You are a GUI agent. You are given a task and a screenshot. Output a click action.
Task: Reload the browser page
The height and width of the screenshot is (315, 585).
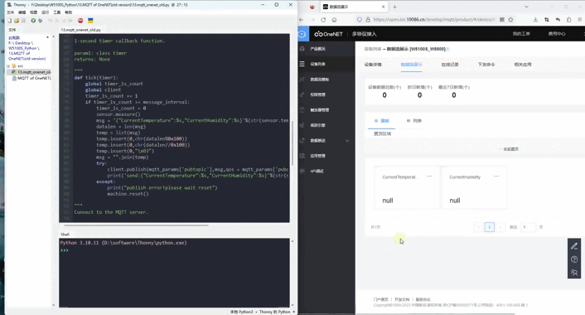point(323,20)
